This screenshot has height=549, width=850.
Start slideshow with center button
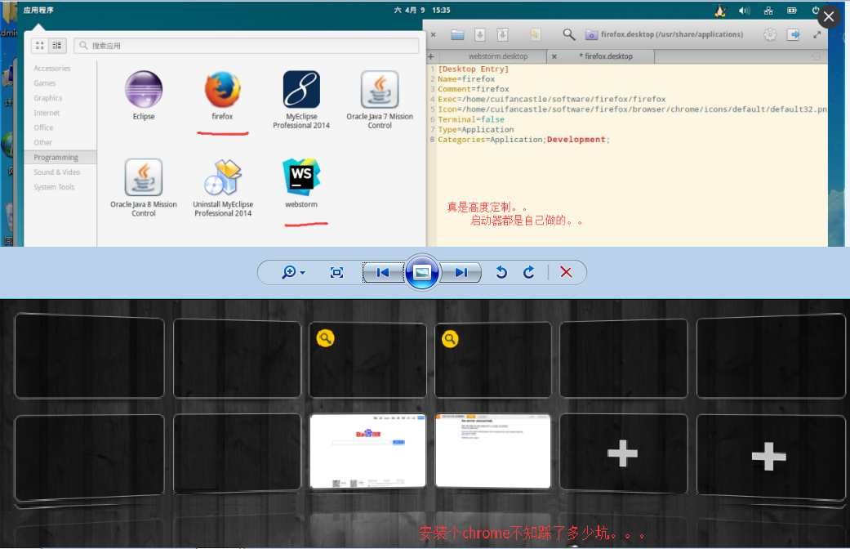click(422, 272)
